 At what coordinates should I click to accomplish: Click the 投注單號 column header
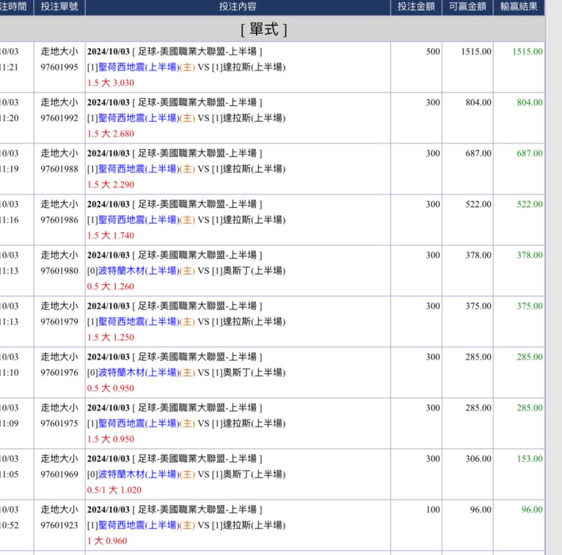[x=59, y=7]
